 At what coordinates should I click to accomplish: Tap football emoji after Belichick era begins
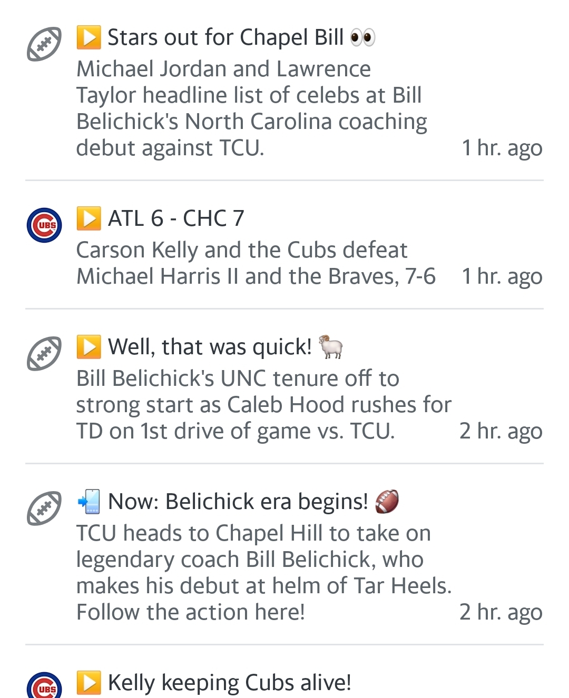click(x=387, y=502)
